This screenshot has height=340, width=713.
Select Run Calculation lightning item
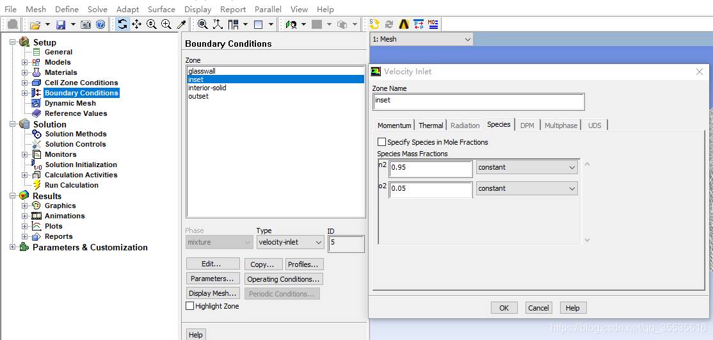click(x=72, y=185)
